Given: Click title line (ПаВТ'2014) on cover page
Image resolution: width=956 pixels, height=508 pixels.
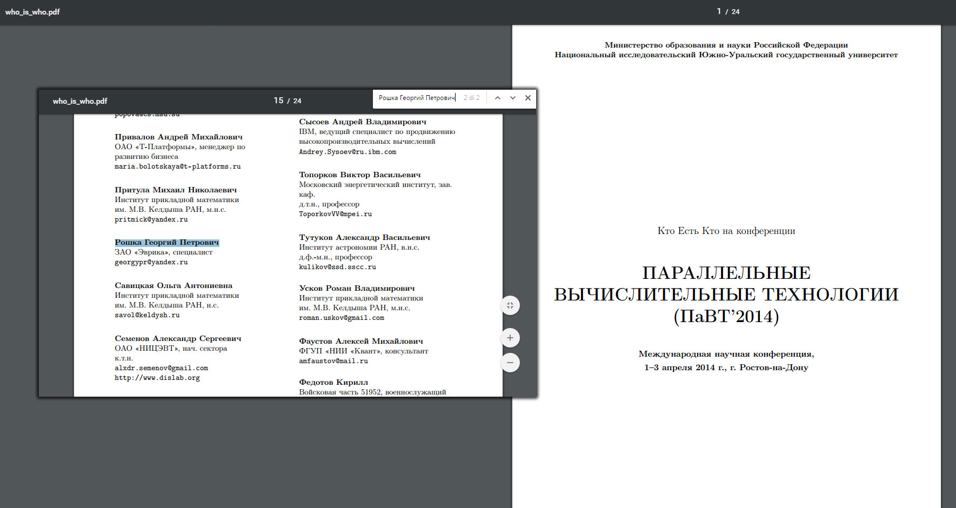Looking at the screenshot, I should pos(726,316).
